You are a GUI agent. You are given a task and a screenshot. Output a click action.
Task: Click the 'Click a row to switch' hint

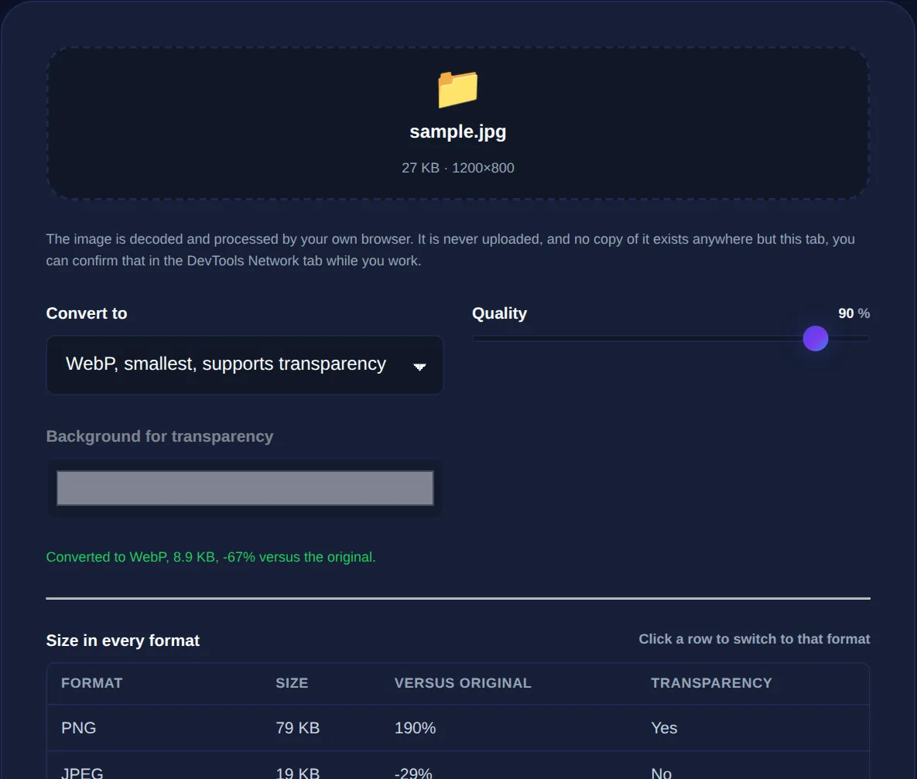[754, 639]
